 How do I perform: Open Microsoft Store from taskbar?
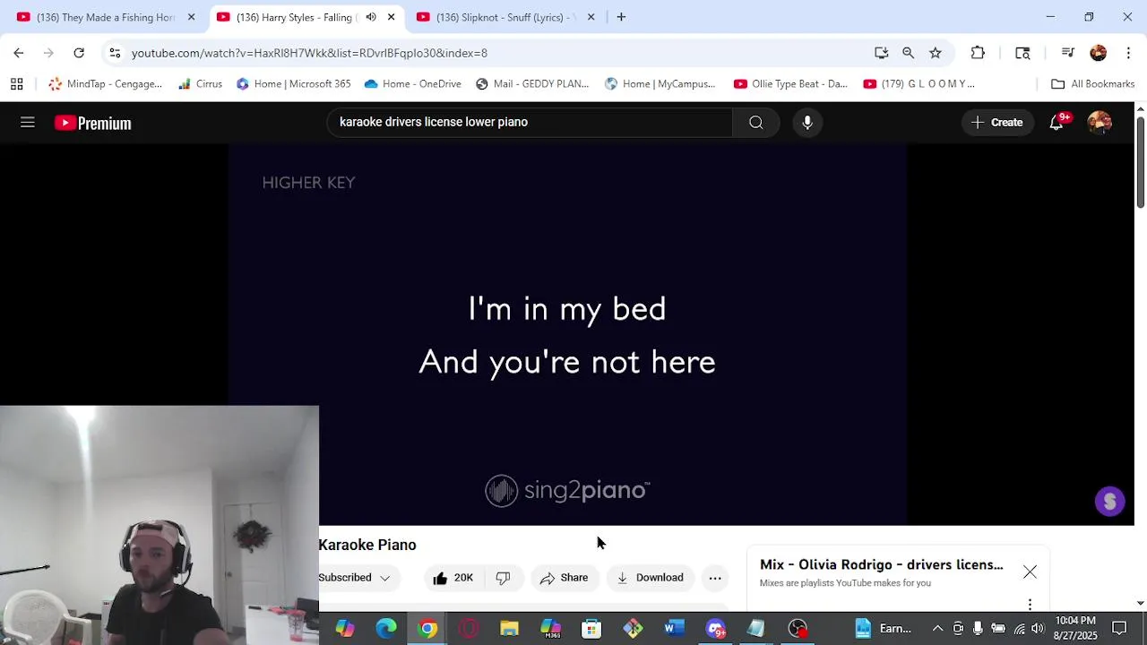591,629
